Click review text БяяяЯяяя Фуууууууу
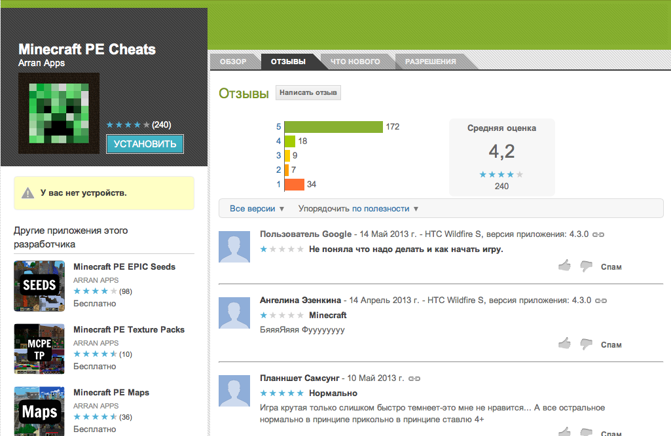Image resolution: width=671 pixels, height=436 pixels. [x=302, y=330]
